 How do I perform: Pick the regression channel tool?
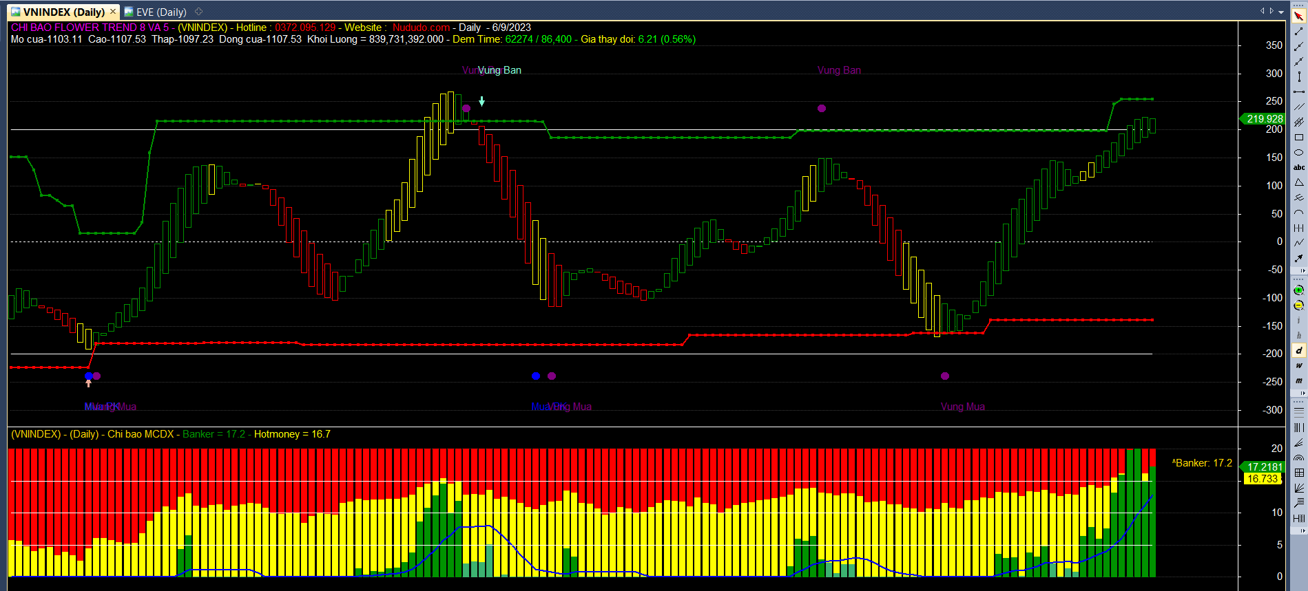click(x=1299, y=122)
